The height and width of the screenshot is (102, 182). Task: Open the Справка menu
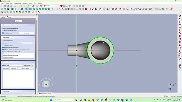coord(40,3)
